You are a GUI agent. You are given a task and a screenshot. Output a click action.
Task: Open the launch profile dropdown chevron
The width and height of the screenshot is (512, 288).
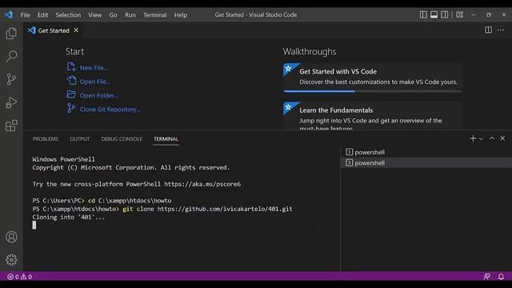tap(481, 138)
